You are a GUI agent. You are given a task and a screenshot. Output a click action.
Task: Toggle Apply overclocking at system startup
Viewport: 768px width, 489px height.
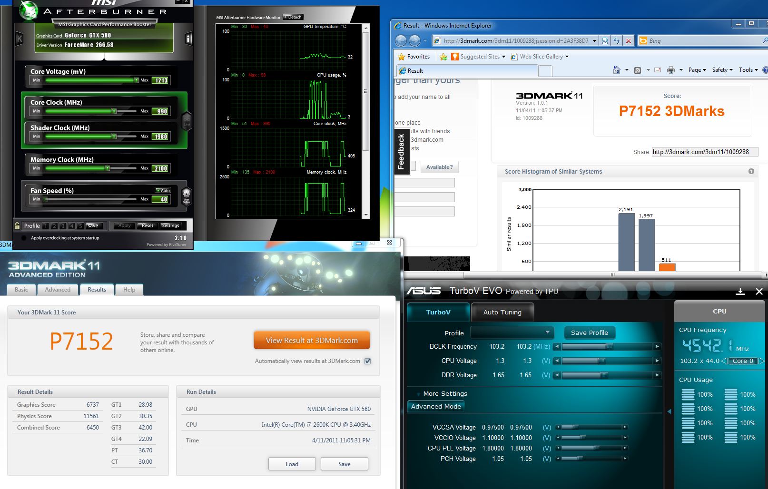24,238
